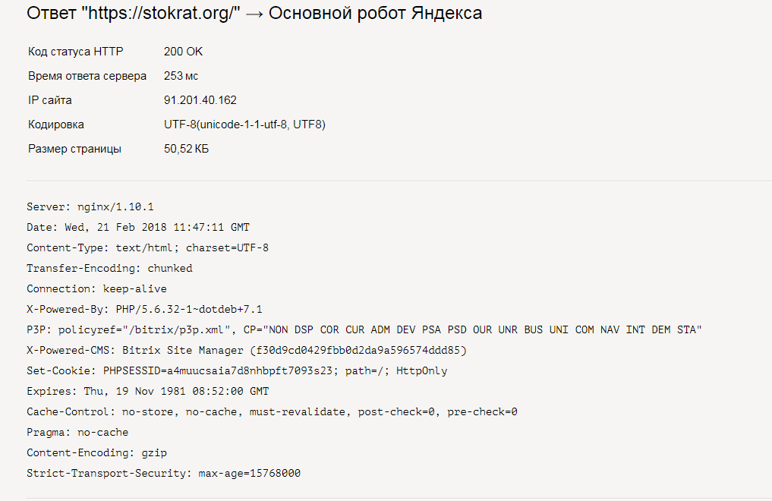
Task: Click the Transfer-Encoding chunked line
Action: coord(109,268)
